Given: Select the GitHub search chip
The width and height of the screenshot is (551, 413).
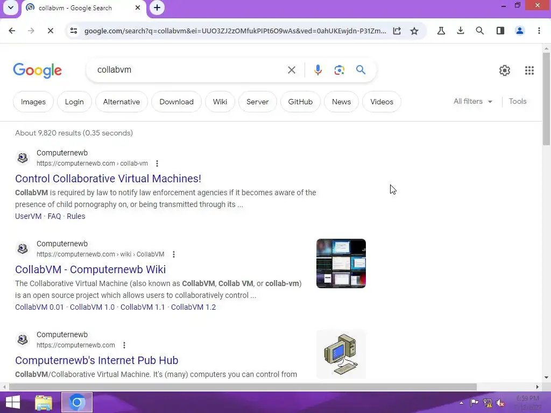Looking at the screenshot, I should coord(300,102).
